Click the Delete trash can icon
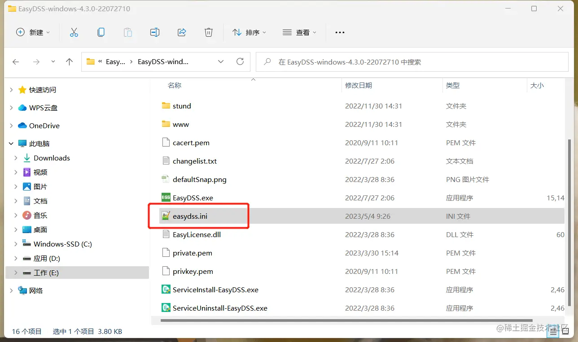This screenshot has width=578, height=342. coord(209,32)
